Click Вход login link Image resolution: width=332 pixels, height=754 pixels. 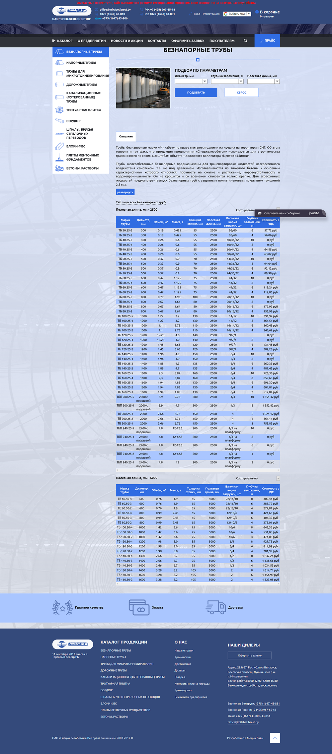pyautogui.click(x=197, y=14)
